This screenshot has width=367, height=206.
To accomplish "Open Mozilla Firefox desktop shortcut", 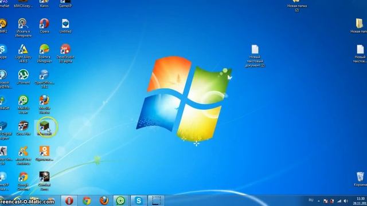I will click(x=44, y=105).
